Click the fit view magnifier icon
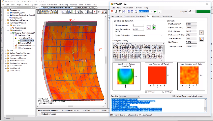 55,12
